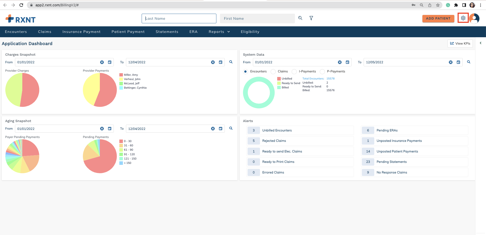Bookmark this page with star icon
The image size is (486, 235).
pos(438,5)
